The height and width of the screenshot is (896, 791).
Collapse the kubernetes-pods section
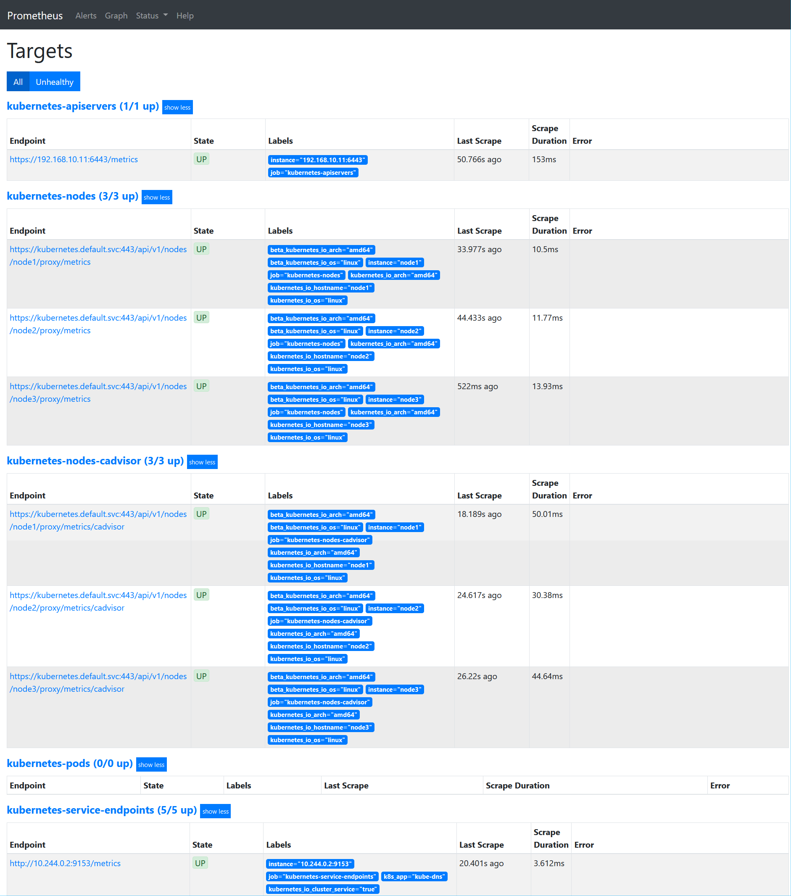(151, 764)
